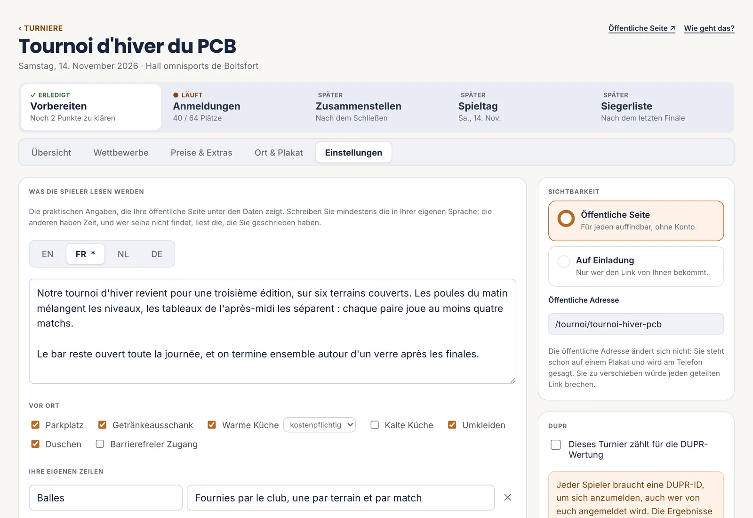
Task: Toggle the Warme Küche checkbox
Action: [212, 425]
